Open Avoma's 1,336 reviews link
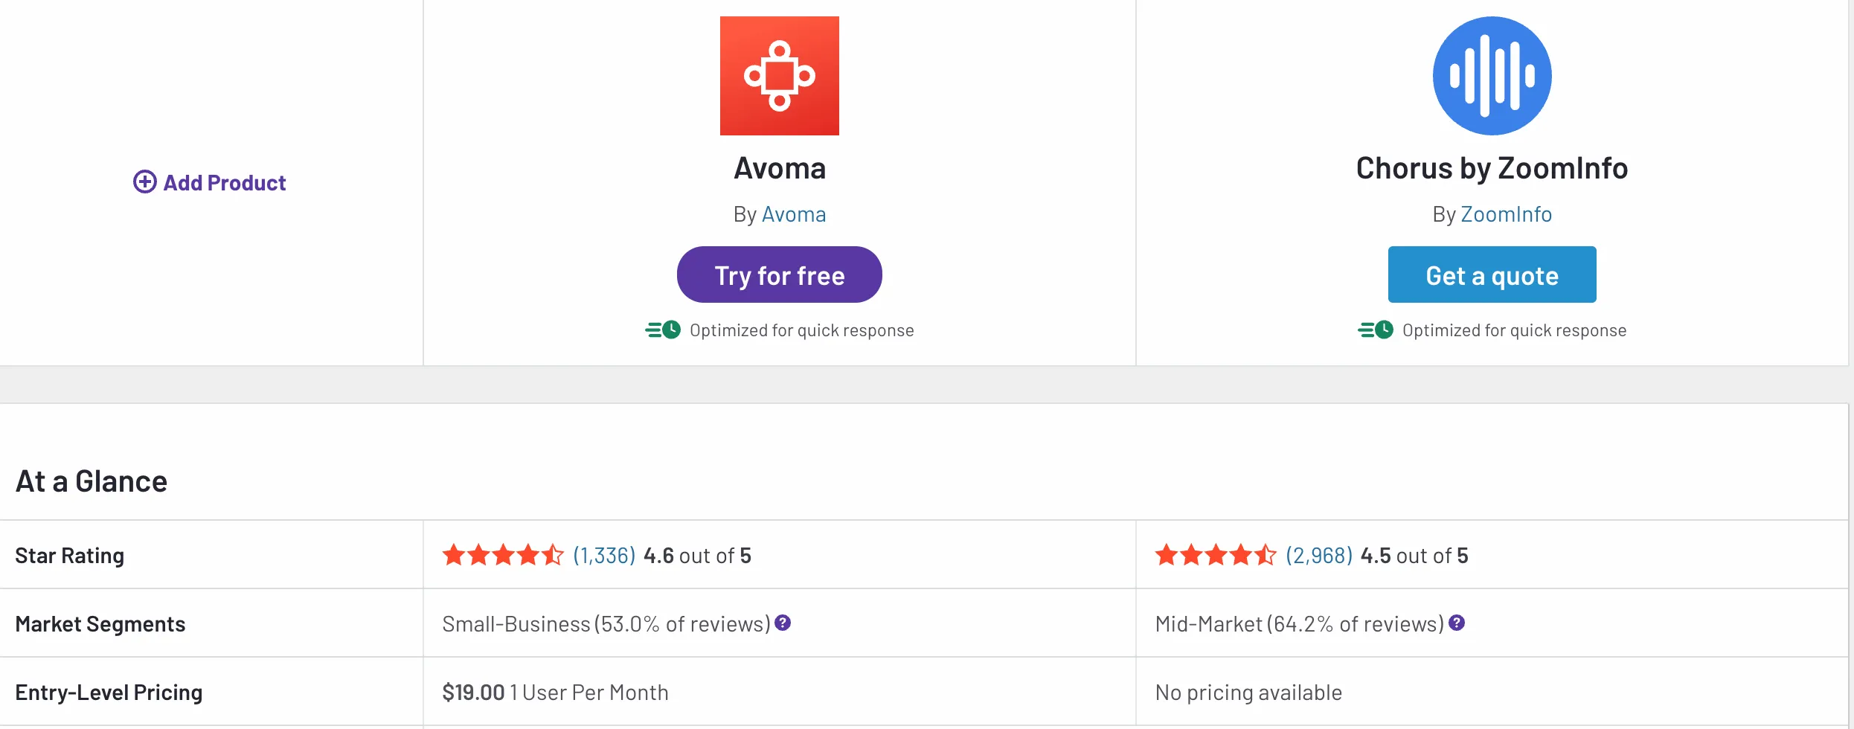The height and width of the screenshot is (729, 1854). pos(604,556)
